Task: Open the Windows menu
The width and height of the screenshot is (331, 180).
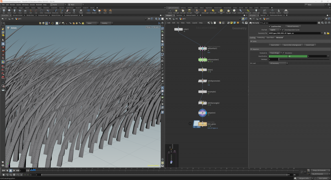Action: pyautogui.click(x=25, y=5)
